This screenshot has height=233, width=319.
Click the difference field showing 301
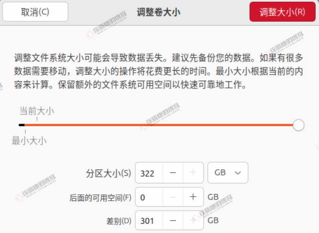point(149,220)
